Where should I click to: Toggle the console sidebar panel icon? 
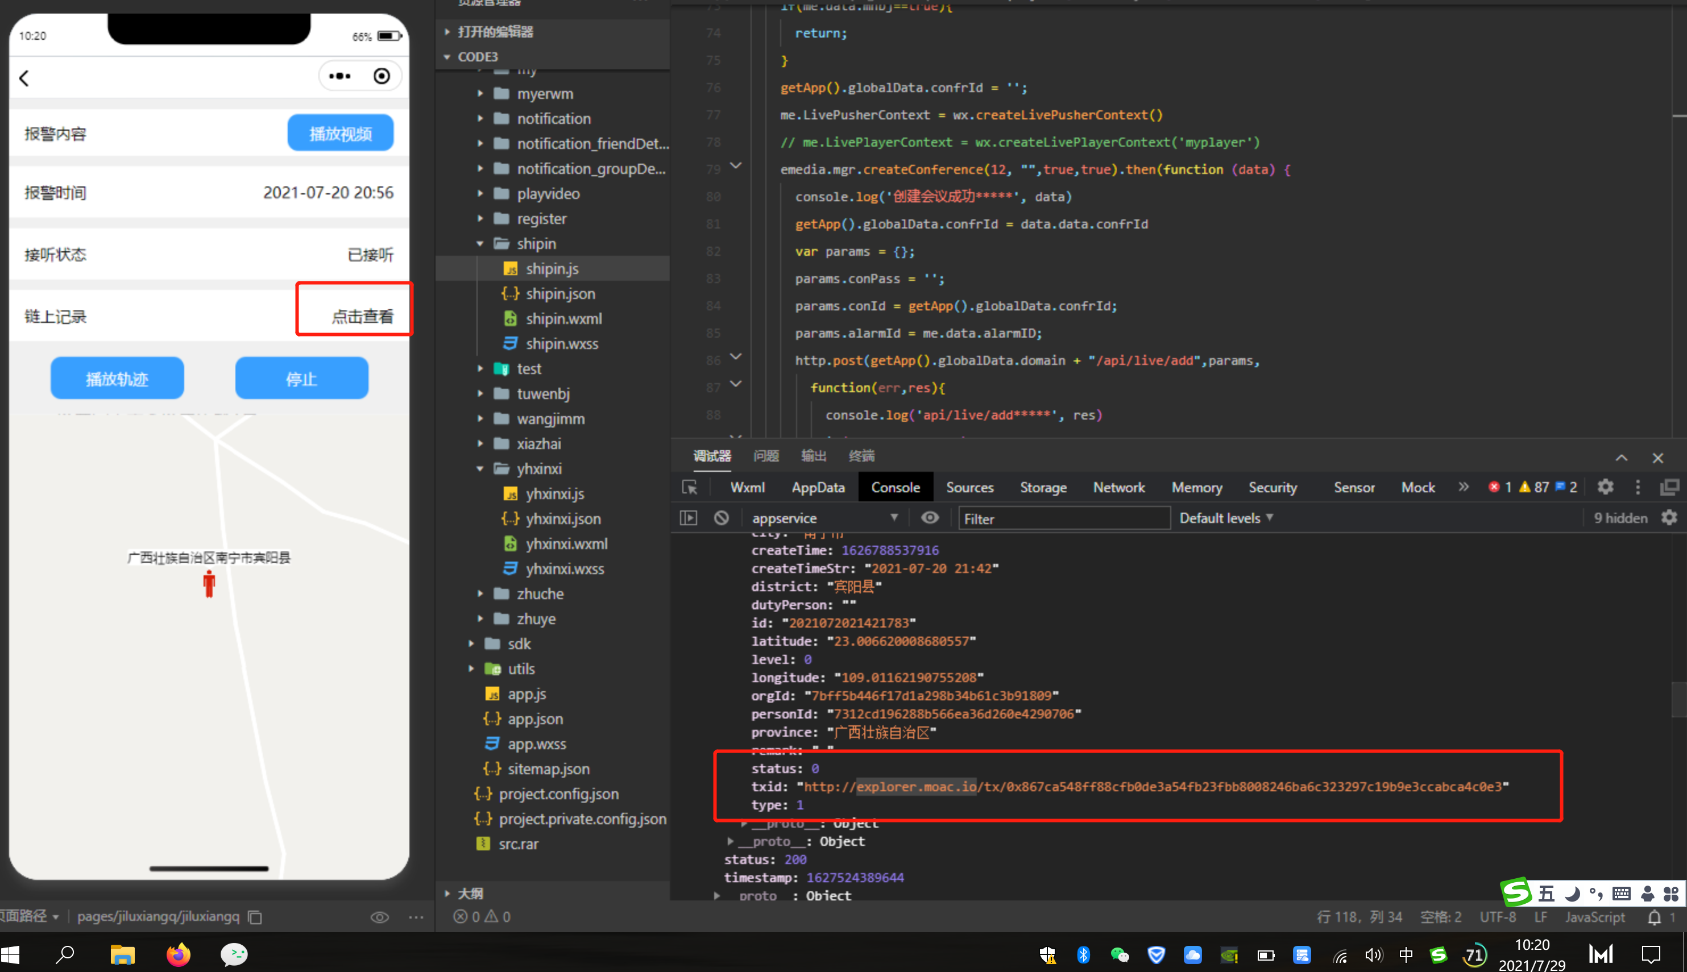coord(689,518)
